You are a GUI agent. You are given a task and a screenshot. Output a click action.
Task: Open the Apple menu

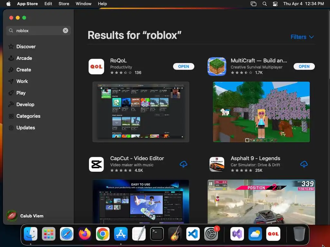point(8,4)
